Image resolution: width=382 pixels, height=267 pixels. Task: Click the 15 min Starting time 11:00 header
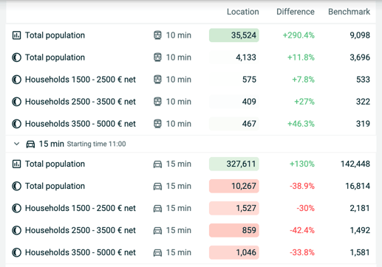click(191, 144)
